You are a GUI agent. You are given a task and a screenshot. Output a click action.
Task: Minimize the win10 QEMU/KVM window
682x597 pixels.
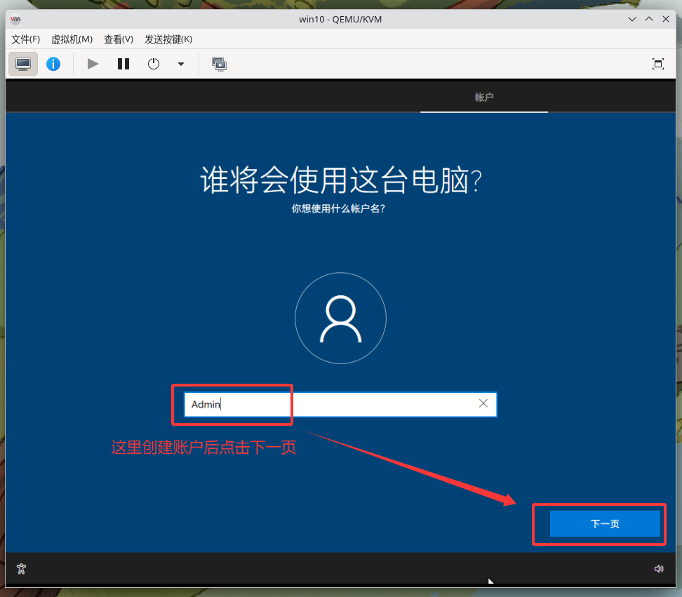coord(632,19)
